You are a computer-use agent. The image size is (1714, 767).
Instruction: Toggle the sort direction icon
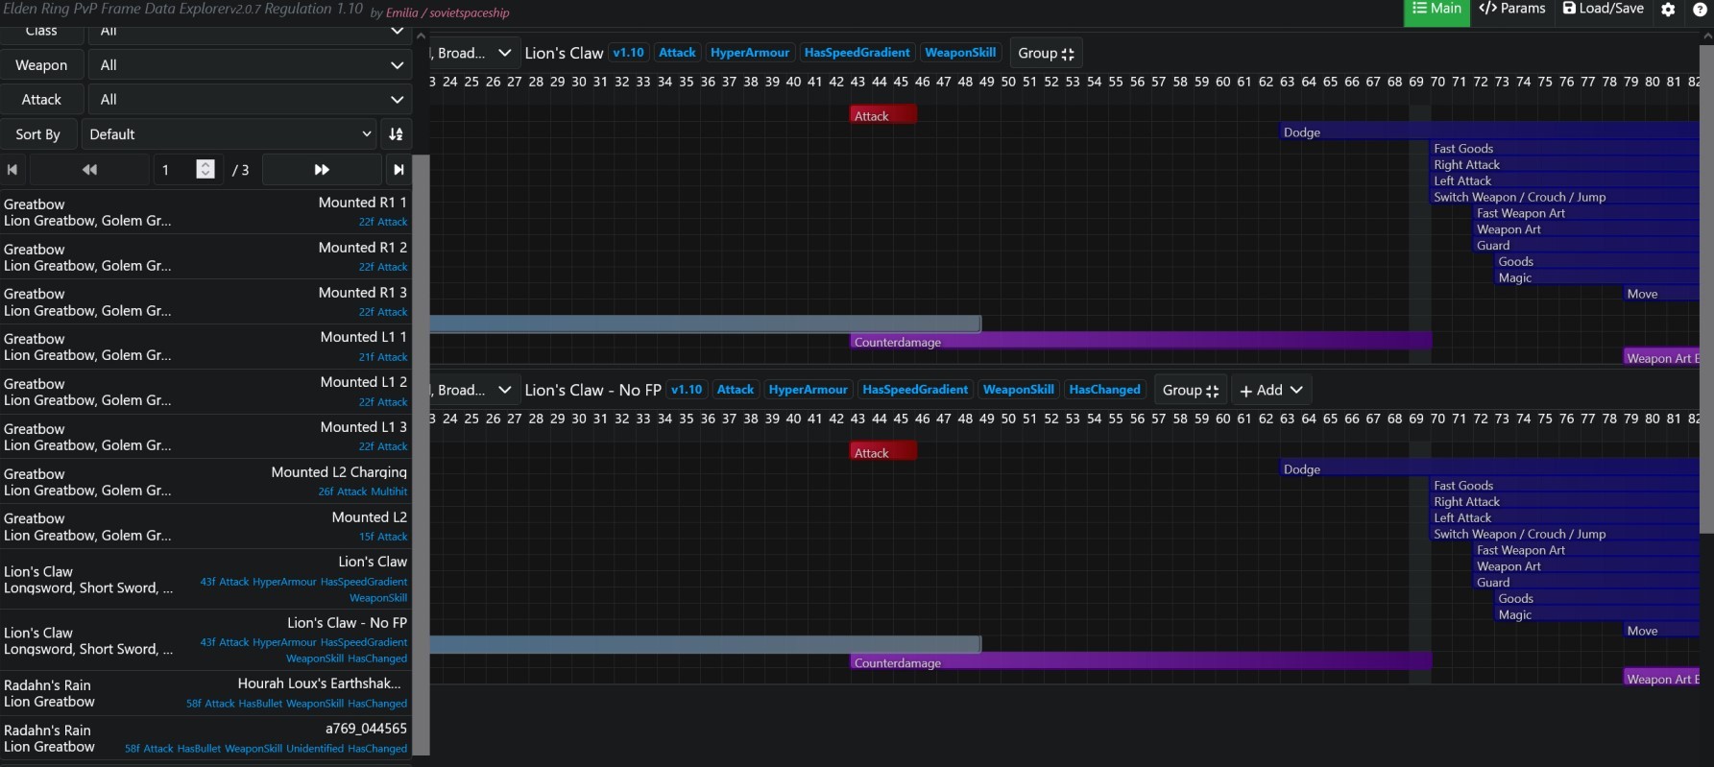tap(396, 134)
